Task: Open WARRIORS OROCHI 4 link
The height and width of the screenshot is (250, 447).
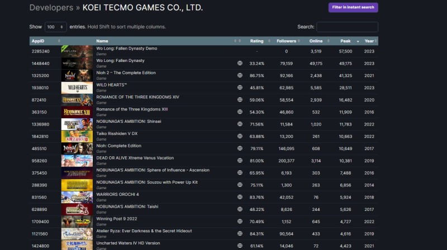Action: (x=117, y=195)
